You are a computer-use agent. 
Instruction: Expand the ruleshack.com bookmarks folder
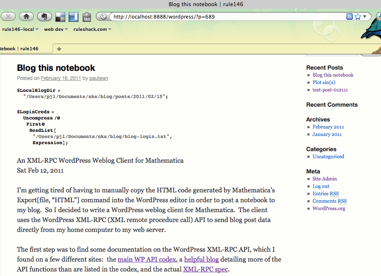(92, 29)
